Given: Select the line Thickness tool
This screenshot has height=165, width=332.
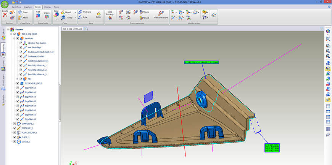Looking at the screenshot, I should pos(81,12).
